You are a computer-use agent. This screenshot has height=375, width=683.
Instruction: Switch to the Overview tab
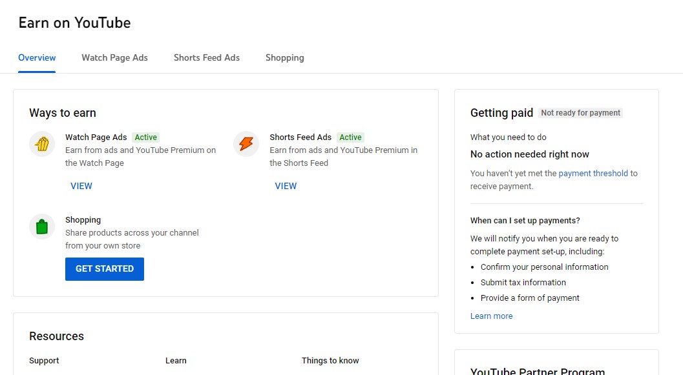click(x=37, y=58)
